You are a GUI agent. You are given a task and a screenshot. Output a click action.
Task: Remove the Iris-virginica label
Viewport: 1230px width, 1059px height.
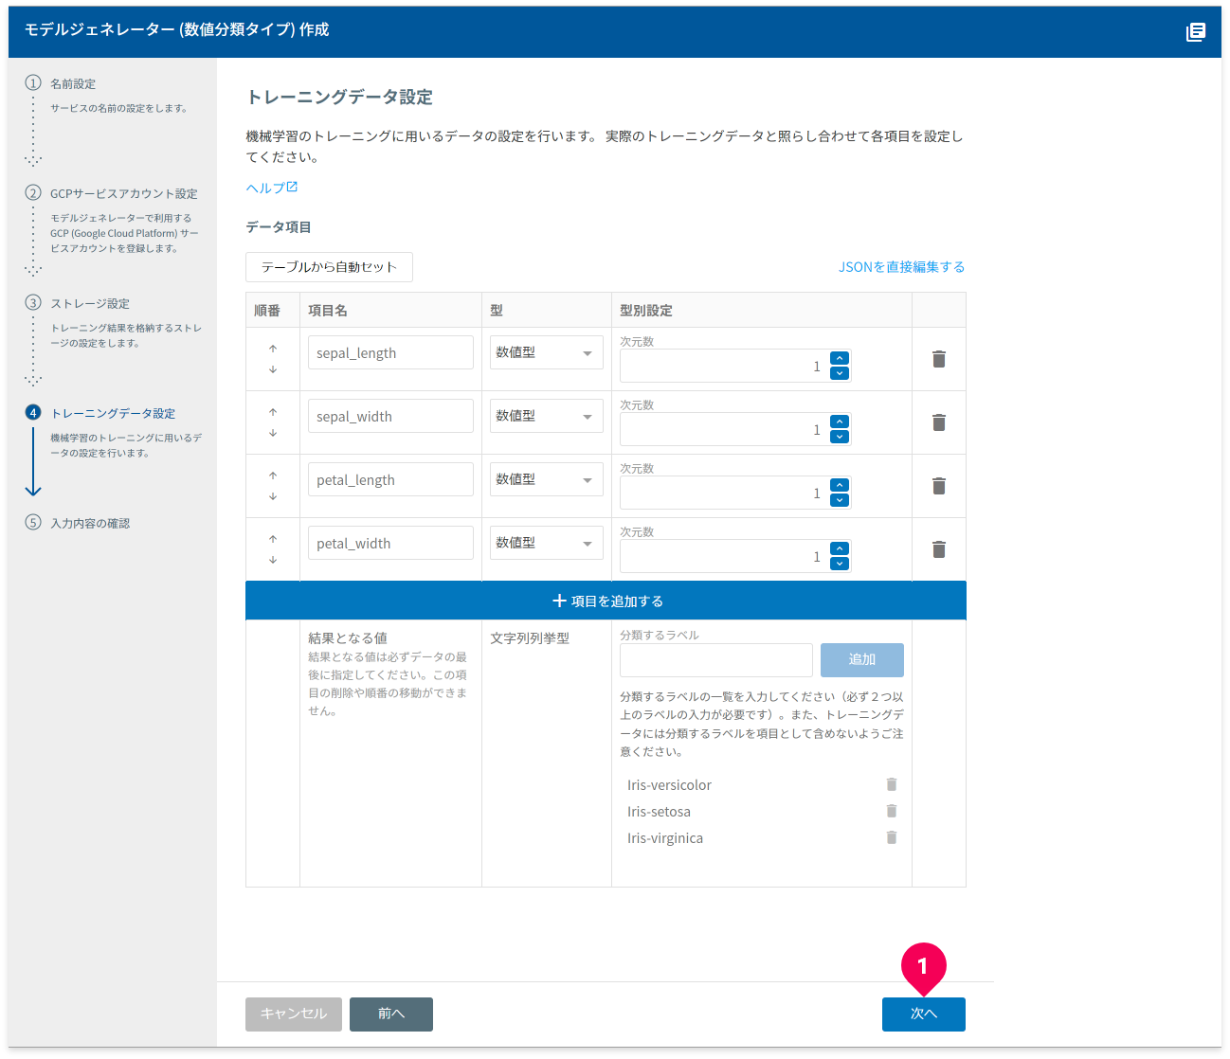892,837
